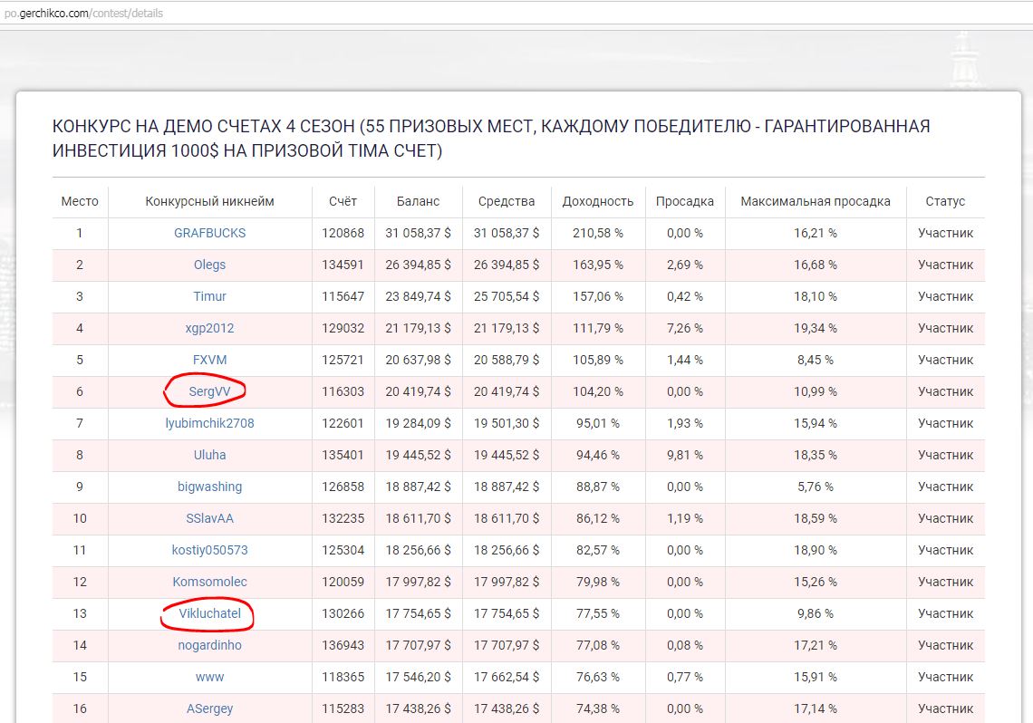Click the Timur participant link
The height and width of the screenshot is (723, 1033).
point(209,296)
